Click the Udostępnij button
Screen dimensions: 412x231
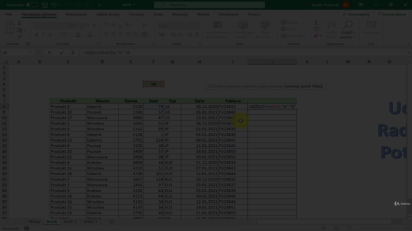click(356, 14)
